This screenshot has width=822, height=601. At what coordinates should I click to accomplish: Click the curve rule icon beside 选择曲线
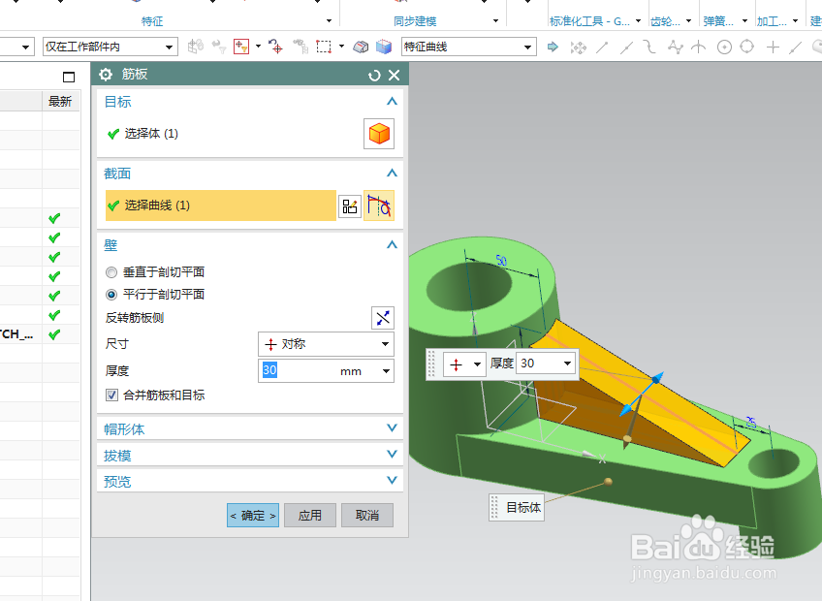(x=379, y=206)
